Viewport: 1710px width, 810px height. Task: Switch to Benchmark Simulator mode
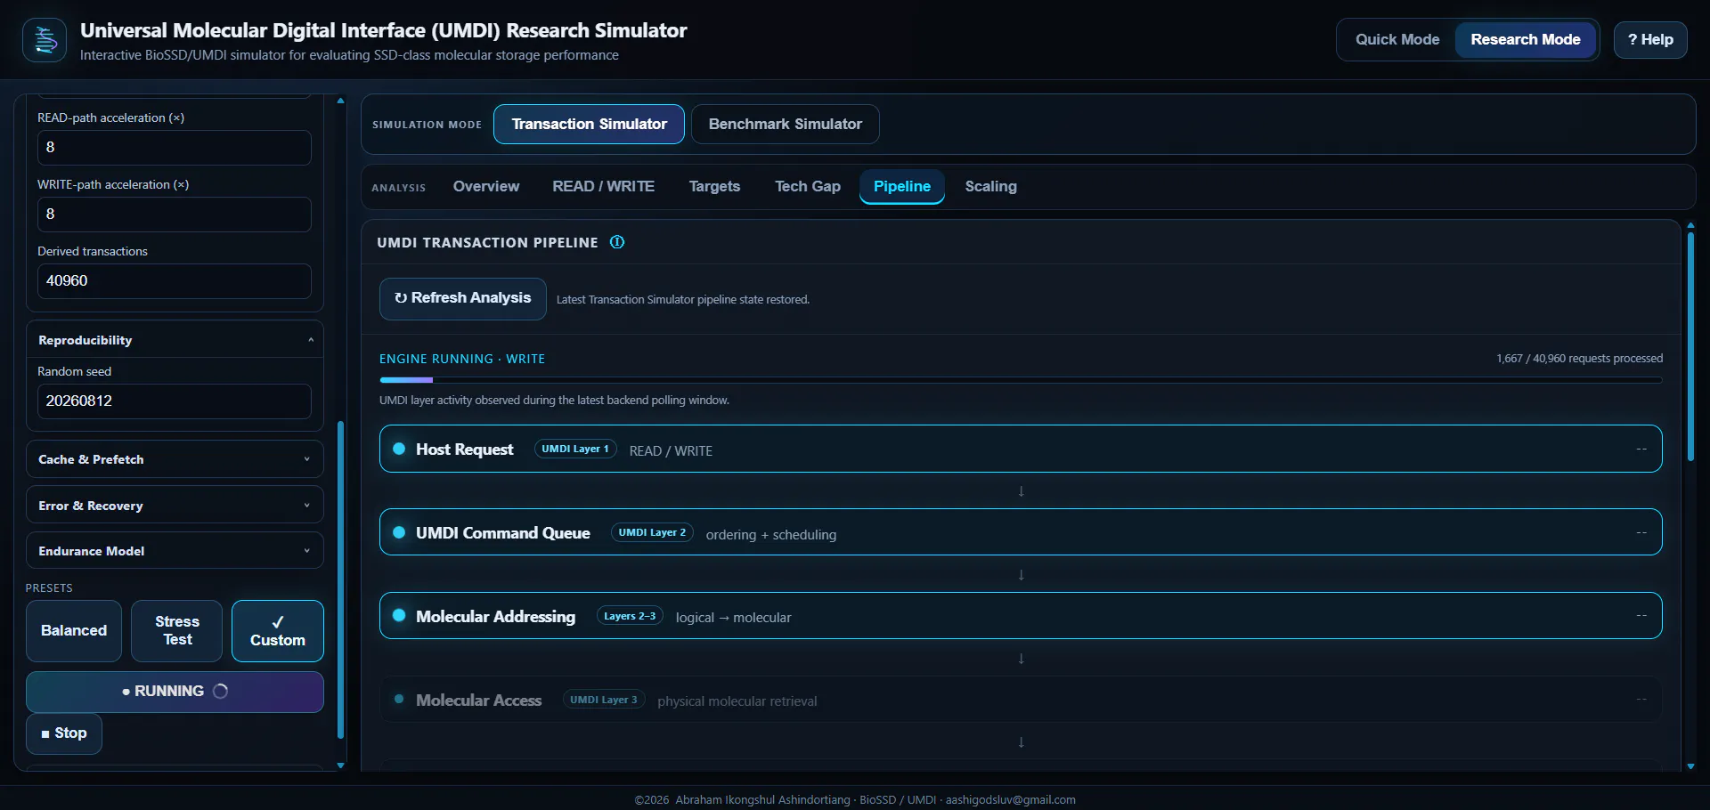coord(785,124)
